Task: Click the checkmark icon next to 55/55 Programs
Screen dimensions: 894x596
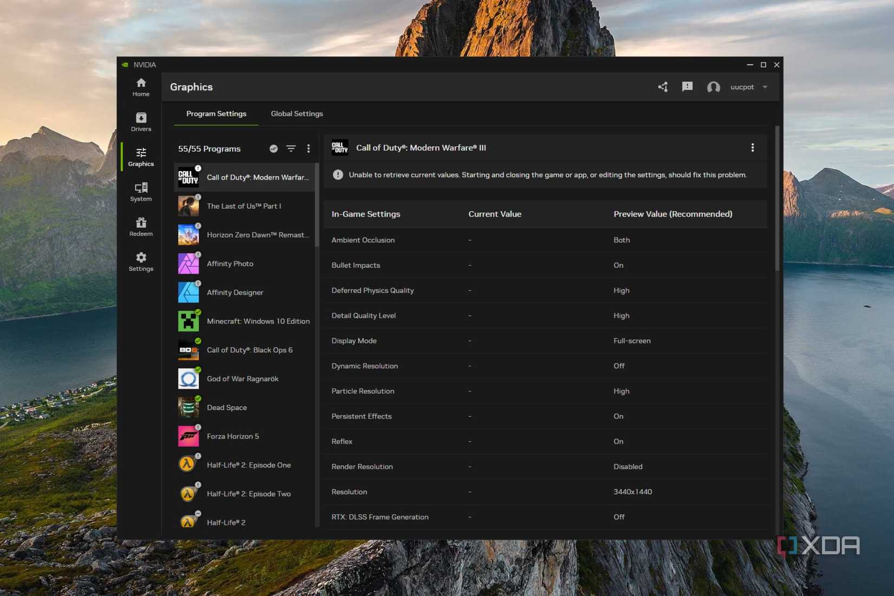Action: [x=273, y=148]
